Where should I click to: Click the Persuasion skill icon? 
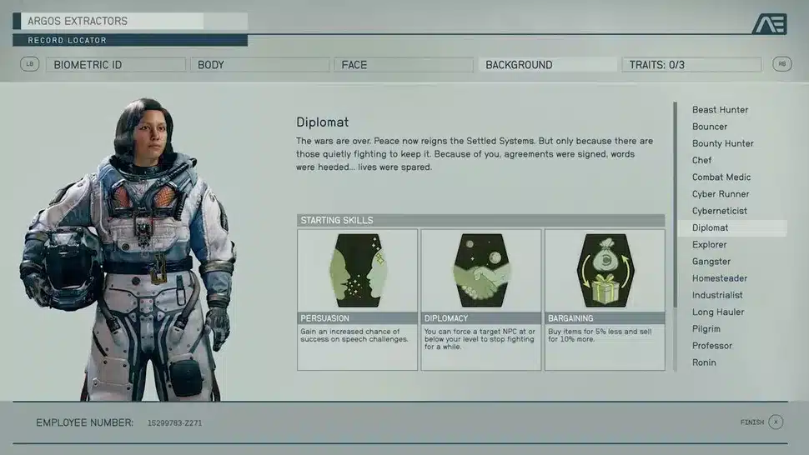pos(357,271)
